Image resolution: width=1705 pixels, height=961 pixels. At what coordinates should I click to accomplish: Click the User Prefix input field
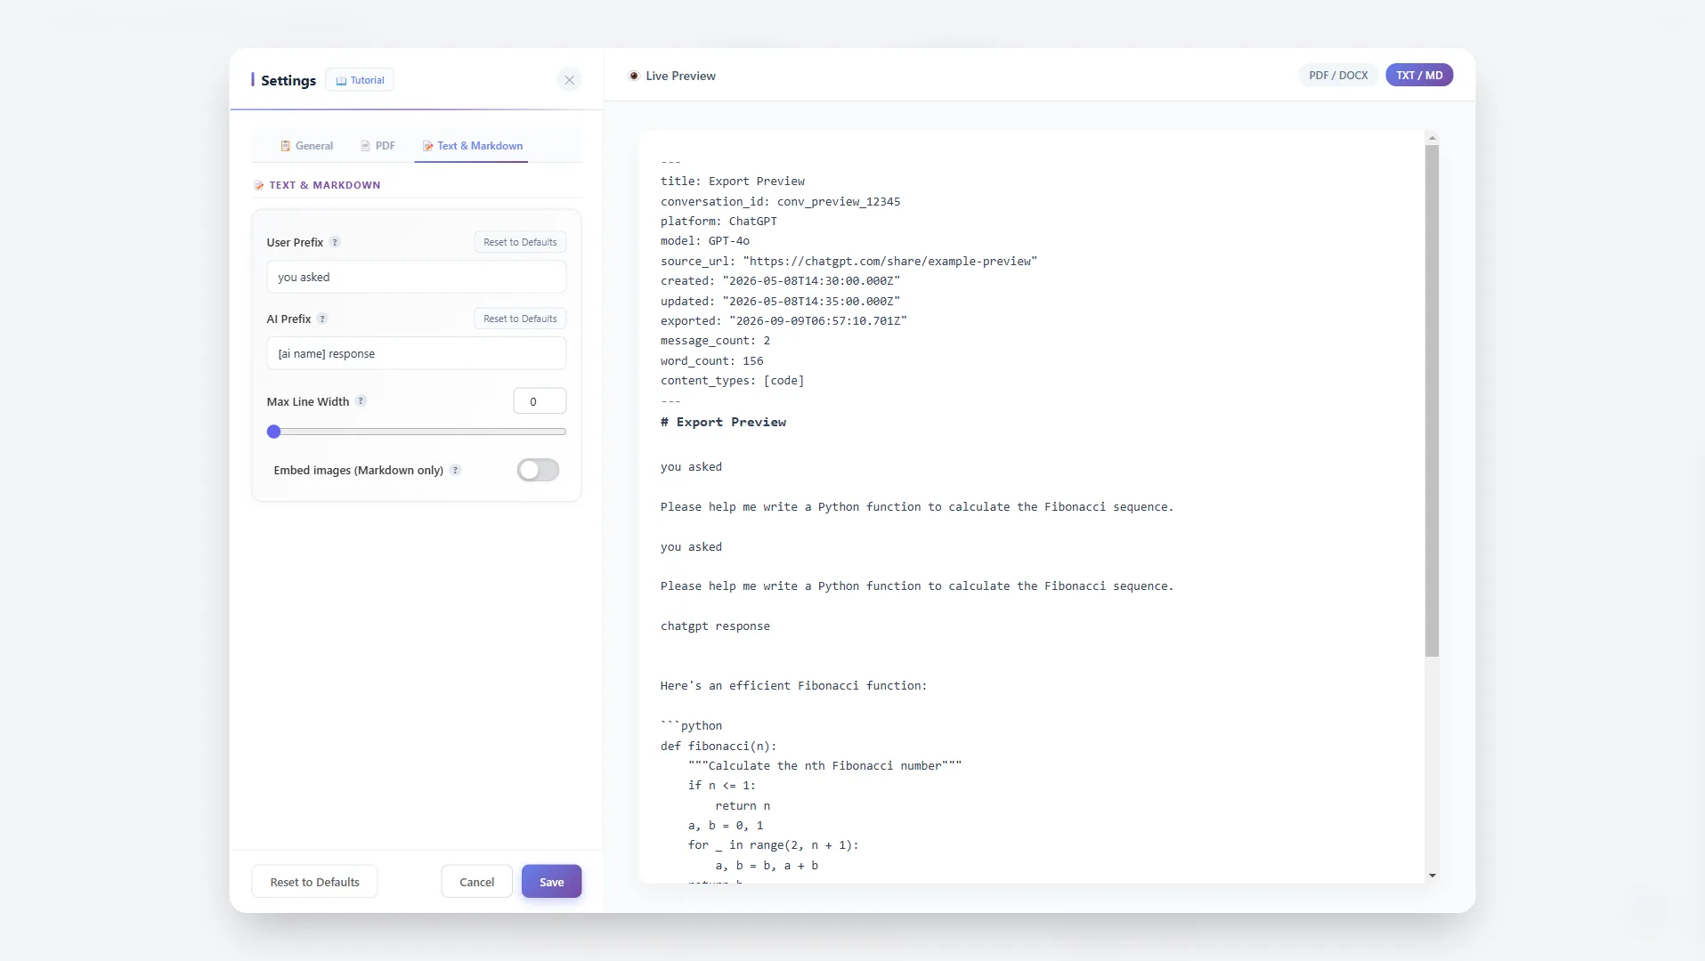tap(416, 277)
